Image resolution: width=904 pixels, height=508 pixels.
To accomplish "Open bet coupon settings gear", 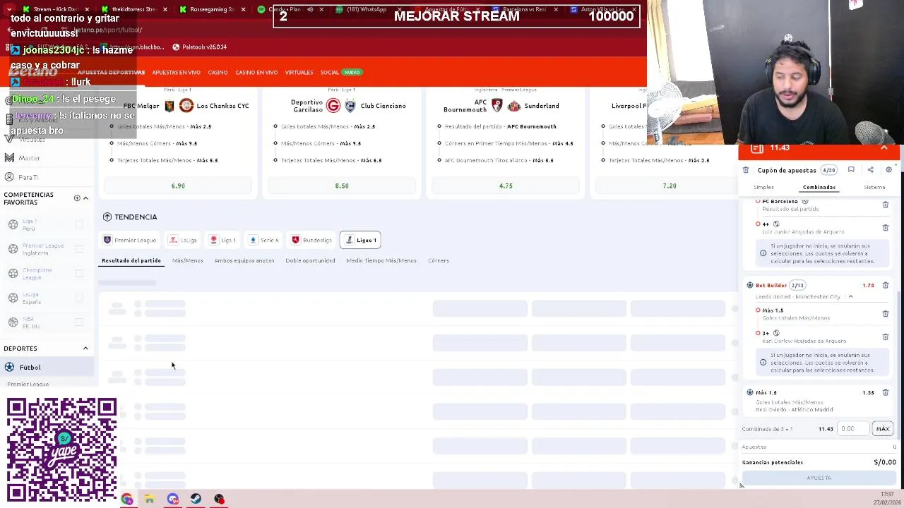I will coord(889,170).
